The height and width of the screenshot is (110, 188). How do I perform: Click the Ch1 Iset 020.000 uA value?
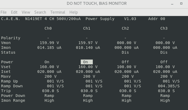[88, 72]
